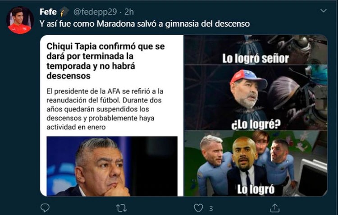Open the share arrow icon

[274, 208]
